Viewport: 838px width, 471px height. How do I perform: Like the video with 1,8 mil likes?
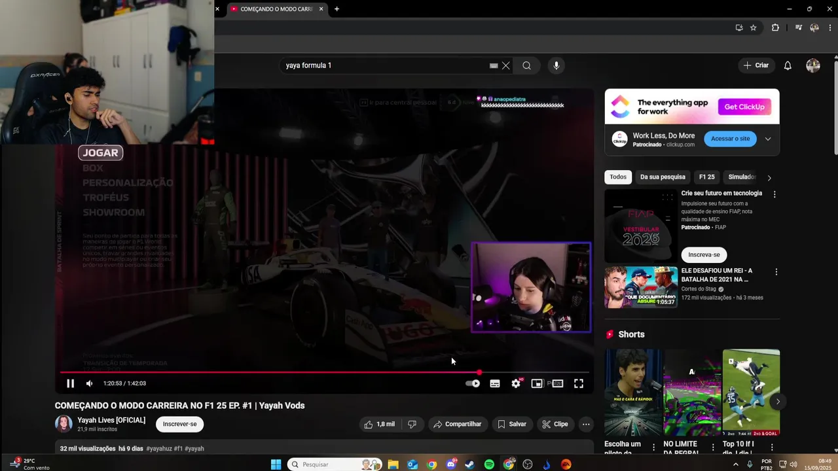point(380,424)
